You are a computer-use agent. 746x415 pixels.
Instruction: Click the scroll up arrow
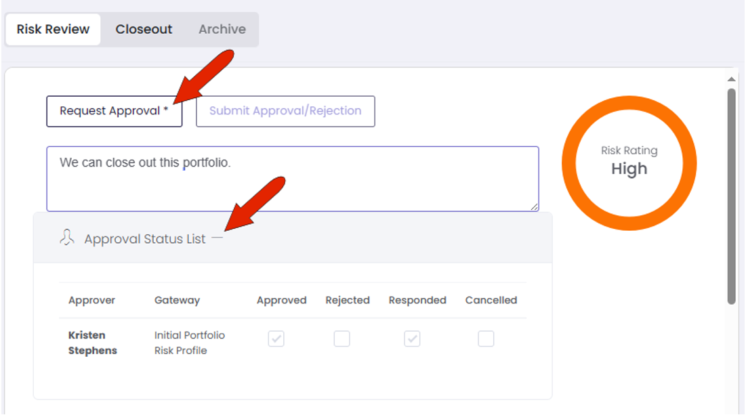coord(731,79)
